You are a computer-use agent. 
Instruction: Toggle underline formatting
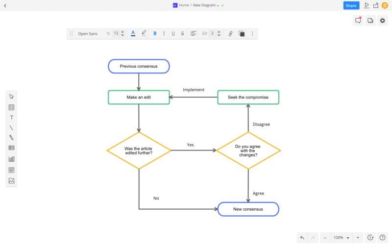tap(173, 33)
